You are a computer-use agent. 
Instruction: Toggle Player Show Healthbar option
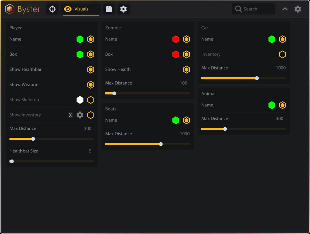91,70
